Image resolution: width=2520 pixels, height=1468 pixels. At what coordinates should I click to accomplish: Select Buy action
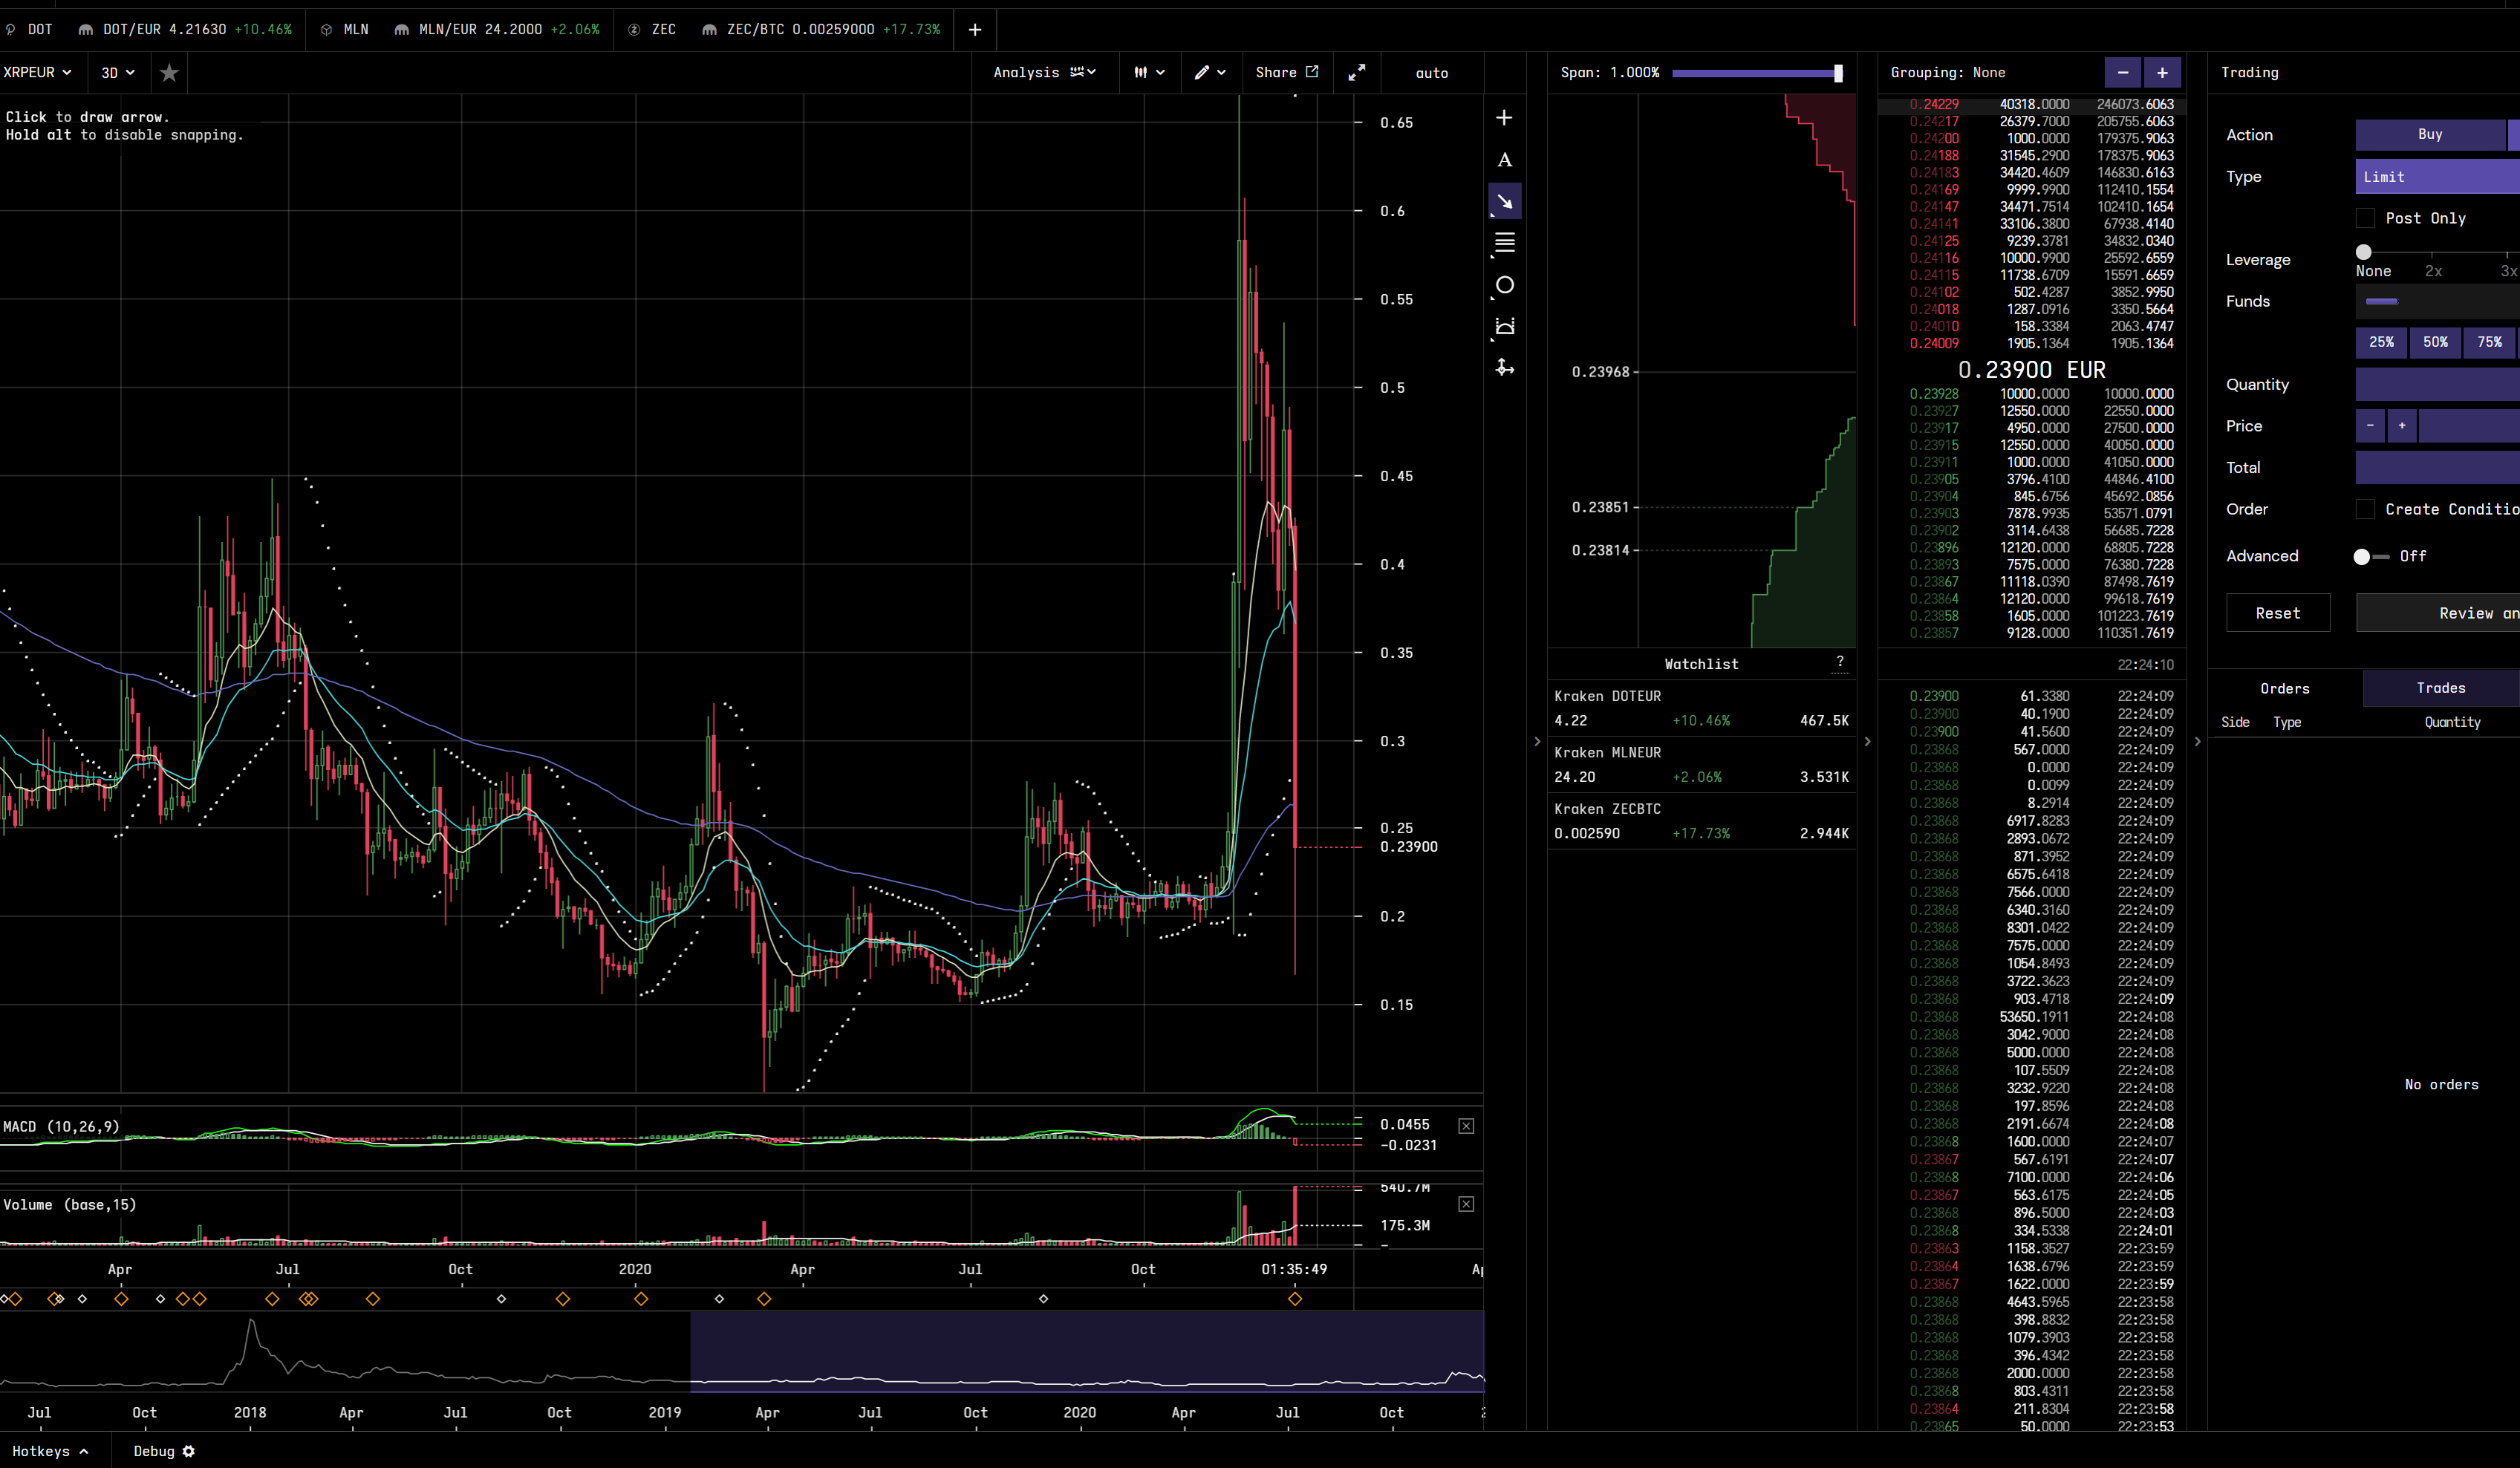point(2430,134)
